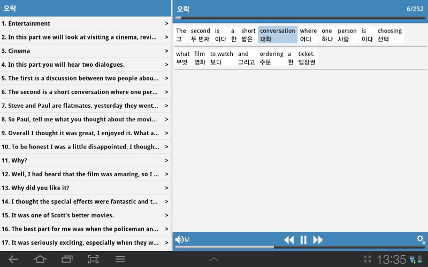Tap the chevron on row 2 In this part we will look
Image resolution: width=428 pixels, height=267 pixels.
point(166,37)
